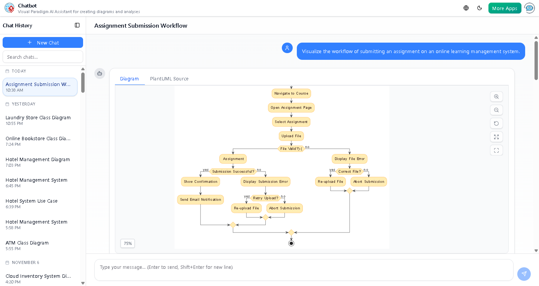This screenshot has width=539, height=286.
Task: Switch to the PlantUML Source tab
Action: point(169,79)
